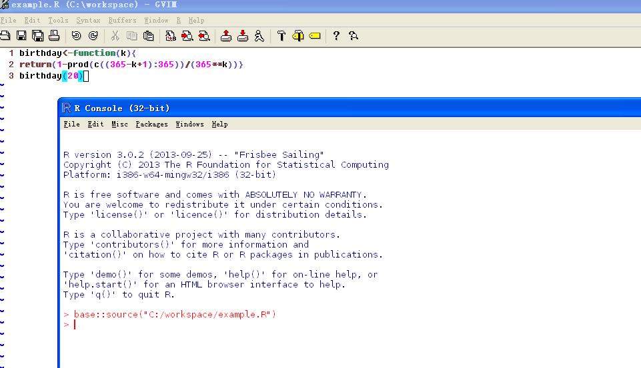This screenshot has width=641, height=368.
Task: Click the 'Platform: i386-w64-mingw32' line
Action: pos(169,174)
